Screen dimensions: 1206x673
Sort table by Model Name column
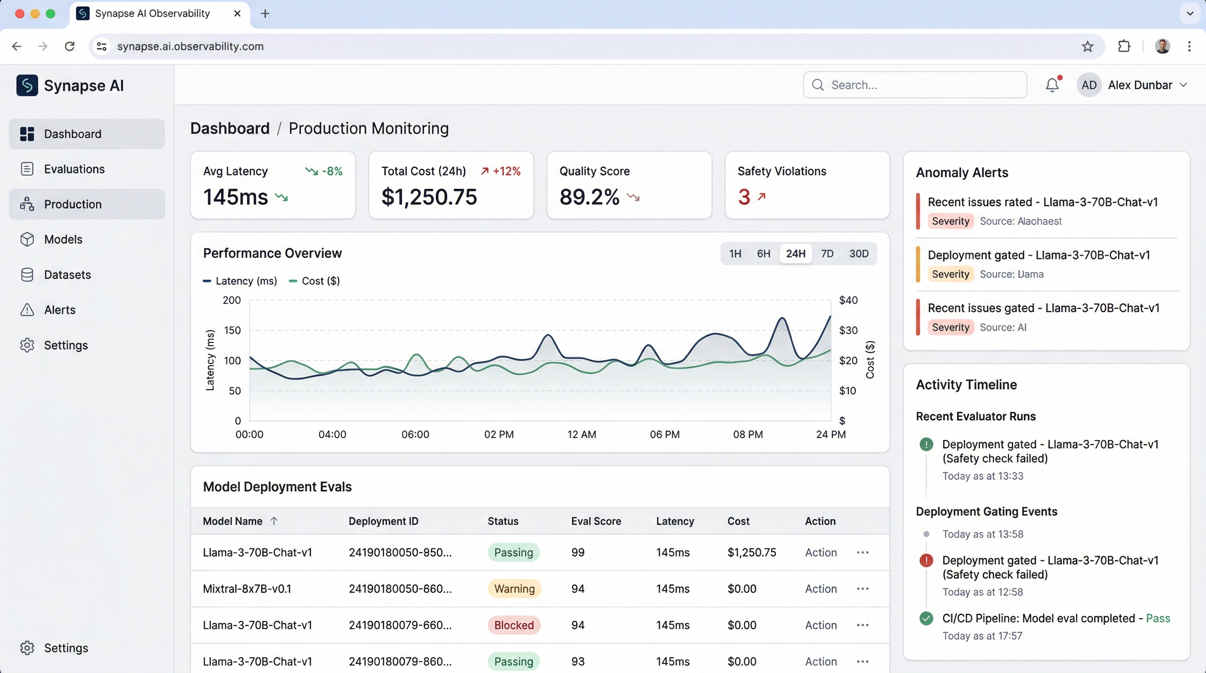(x=240, y=521)
